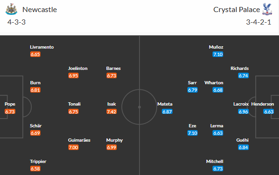Open the Newcastle team name link
This screenshot has height=175, width=279.
click(x=40, y=10)
